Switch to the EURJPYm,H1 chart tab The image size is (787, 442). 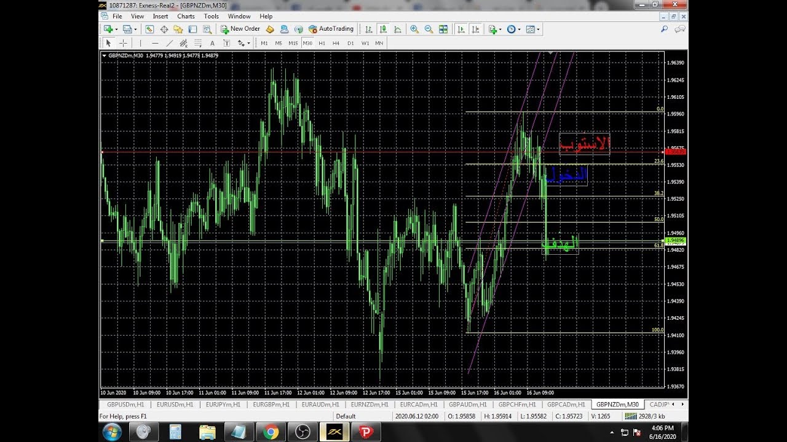222,405
